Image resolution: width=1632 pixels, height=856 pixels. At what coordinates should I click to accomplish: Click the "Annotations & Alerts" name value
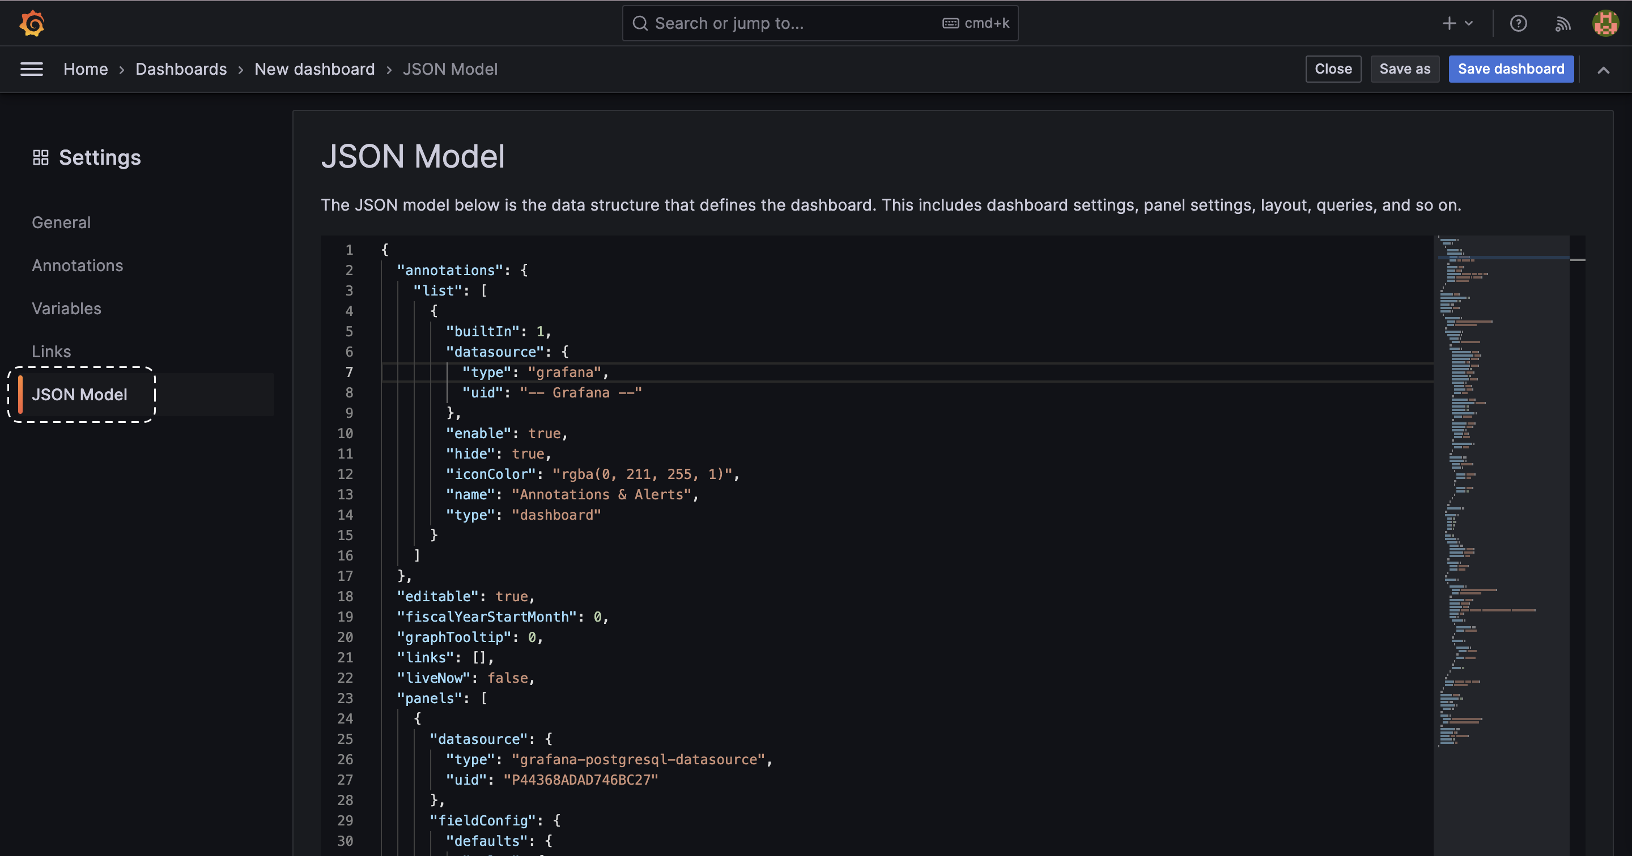(x=601, y=494)
